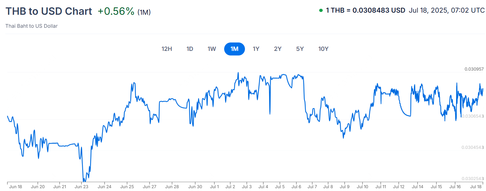This screenshot has height=191, width=486.
Task: Click the +0.56% change percentage
Action: point(116,11)
